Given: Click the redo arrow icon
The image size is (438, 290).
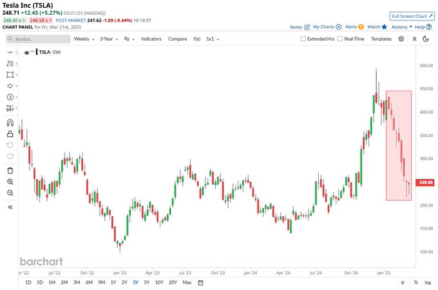Looking at the screenshot, I should 10,156.
